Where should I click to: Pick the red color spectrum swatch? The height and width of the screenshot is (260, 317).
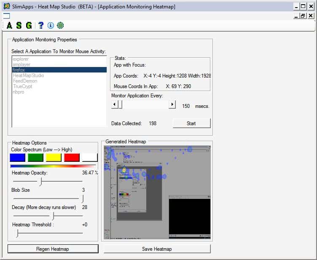point(72,158)
